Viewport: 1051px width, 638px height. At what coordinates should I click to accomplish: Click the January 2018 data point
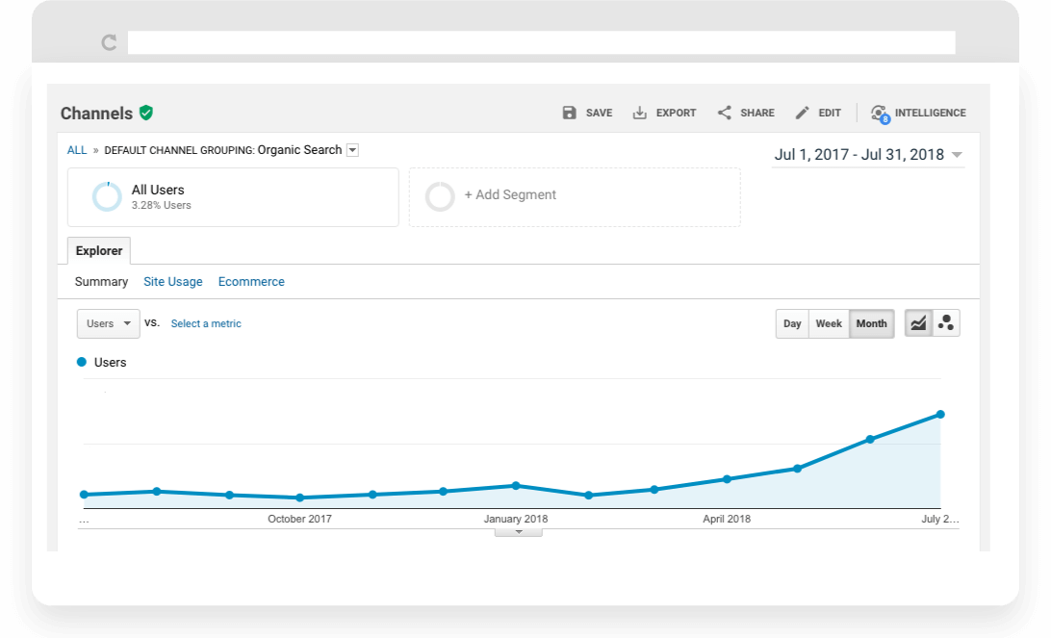[516, 485]
